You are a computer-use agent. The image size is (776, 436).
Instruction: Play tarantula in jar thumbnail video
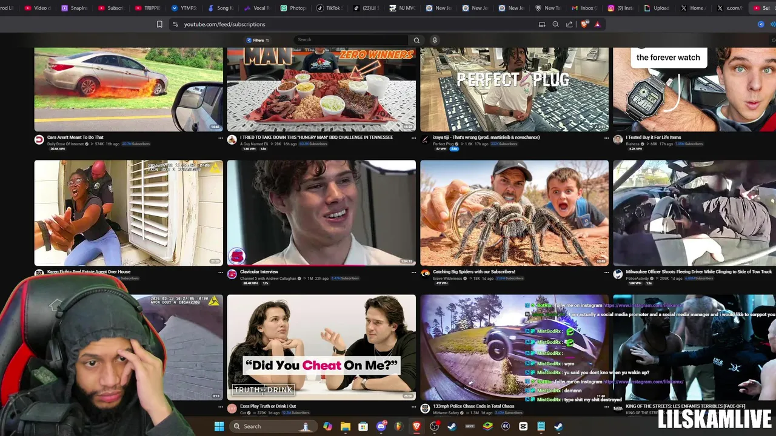tap(514, 213)
